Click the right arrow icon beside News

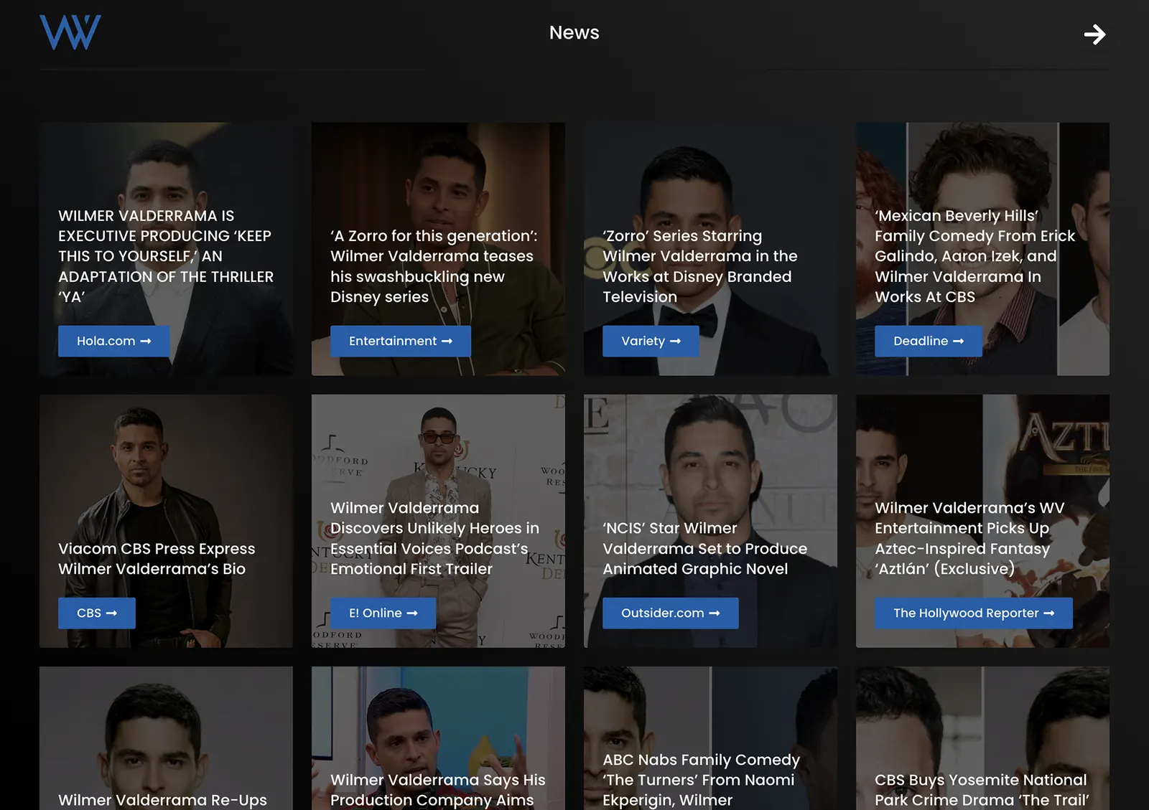[x=1094, y=34]
